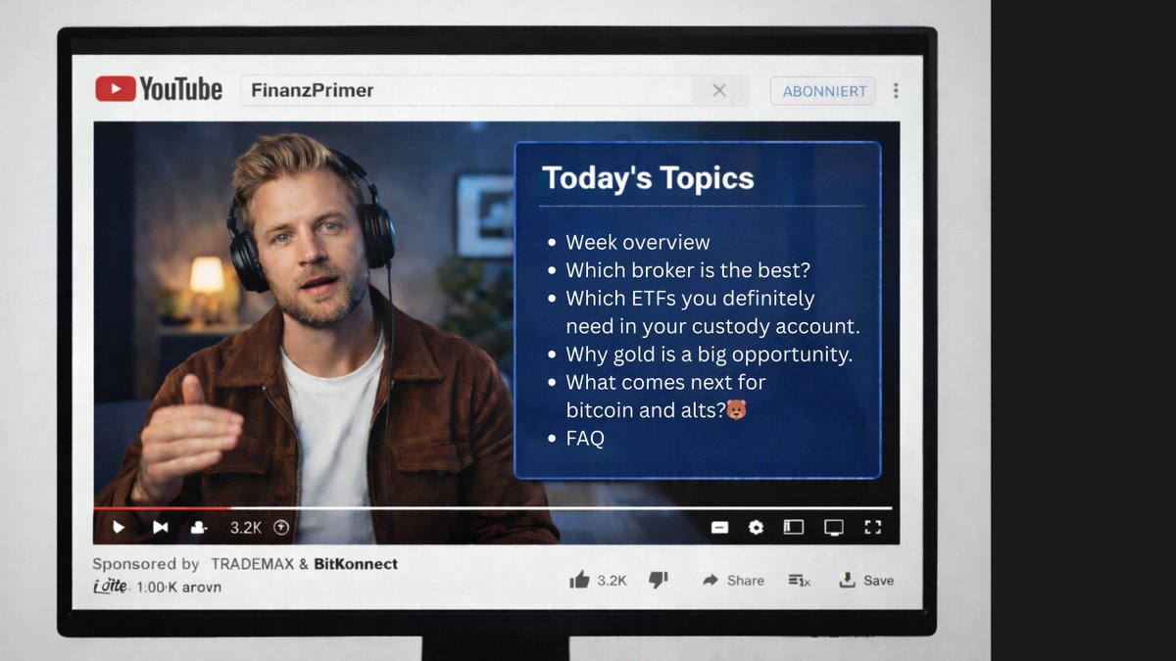Skip to the next video
Viewport: 1176px width, 661px height.
coord(160,527)
